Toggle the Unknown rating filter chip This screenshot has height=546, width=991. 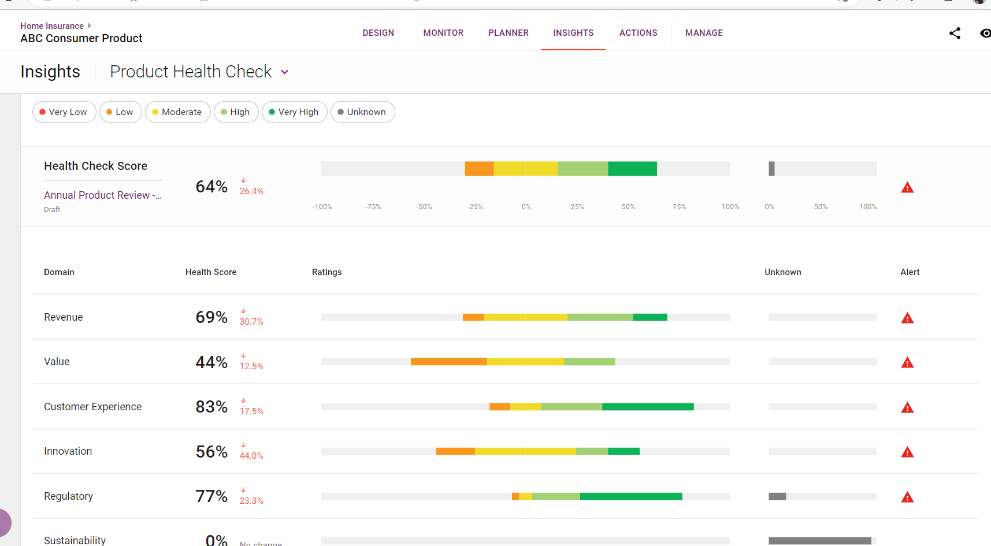coord(362,112)
